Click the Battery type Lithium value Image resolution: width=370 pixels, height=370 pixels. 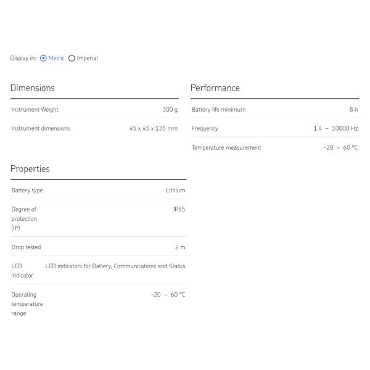175,191
